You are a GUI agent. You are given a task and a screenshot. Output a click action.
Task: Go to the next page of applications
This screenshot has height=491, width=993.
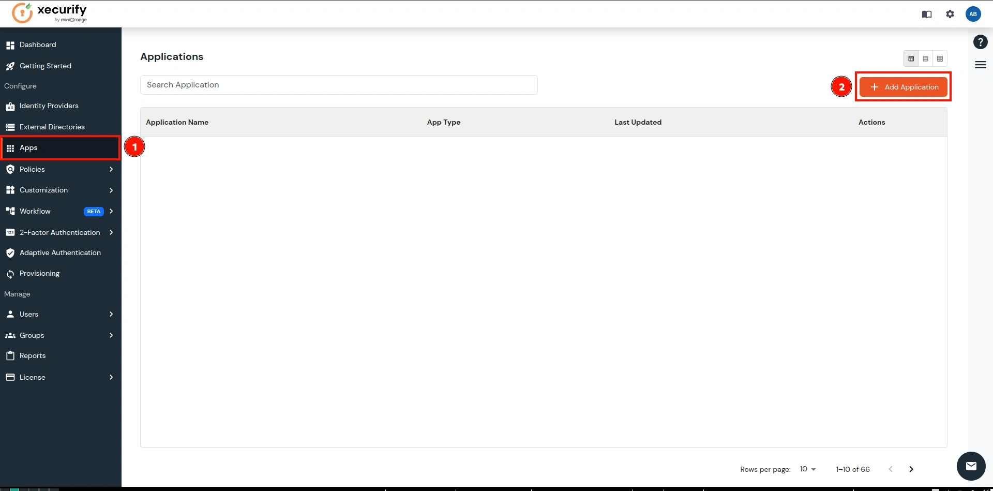[911, 469]
